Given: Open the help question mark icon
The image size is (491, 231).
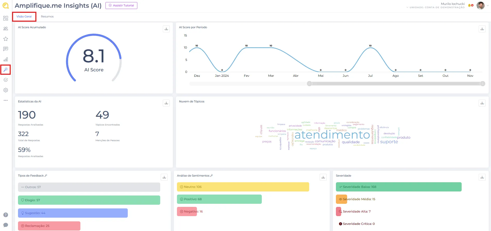Looking at the screenshot, I should click(x=6, y=215).
